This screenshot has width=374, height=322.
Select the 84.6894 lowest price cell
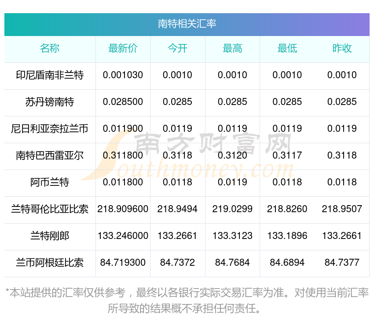287,263
